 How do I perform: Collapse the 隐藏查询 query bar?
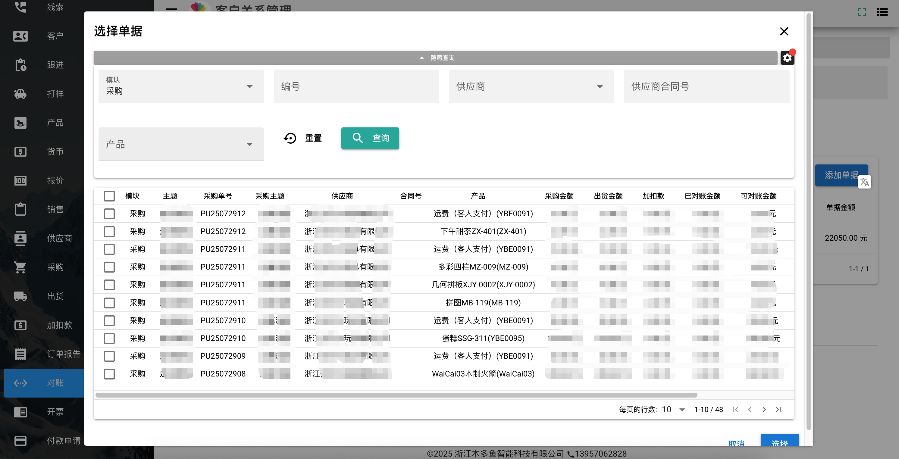pos(435,58)
